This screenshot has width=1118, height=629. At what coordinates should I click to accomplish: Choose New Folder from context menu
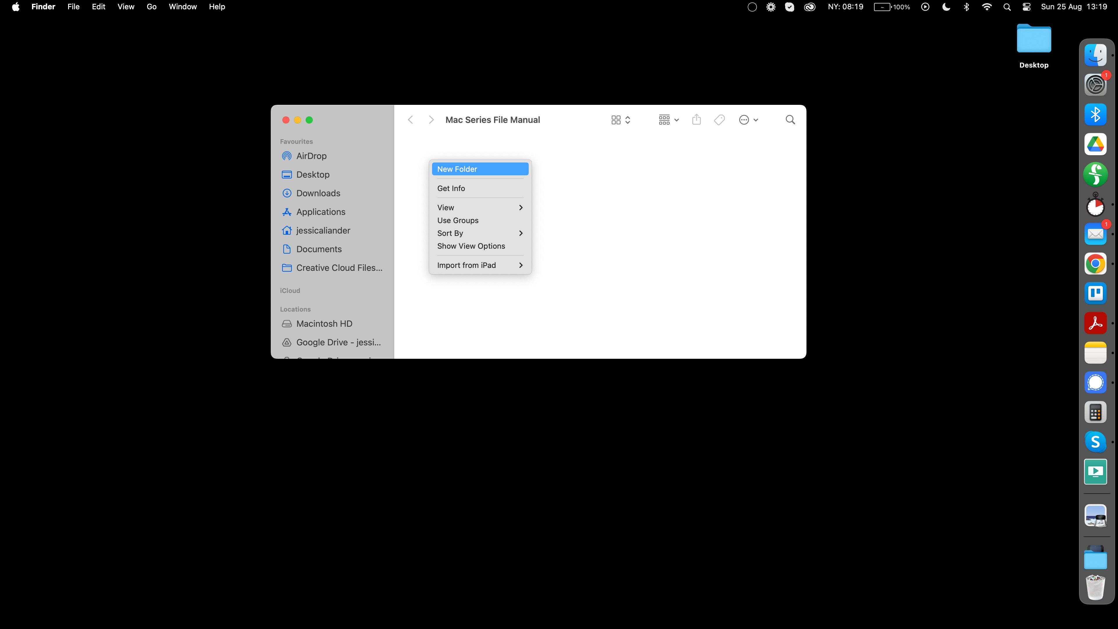457,169
